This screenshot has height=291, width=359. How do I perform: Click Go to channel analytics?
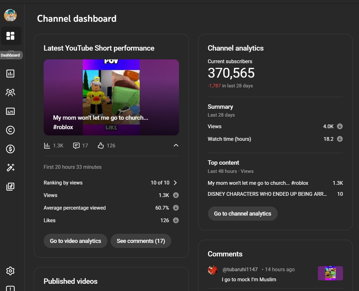click(242, 213)
